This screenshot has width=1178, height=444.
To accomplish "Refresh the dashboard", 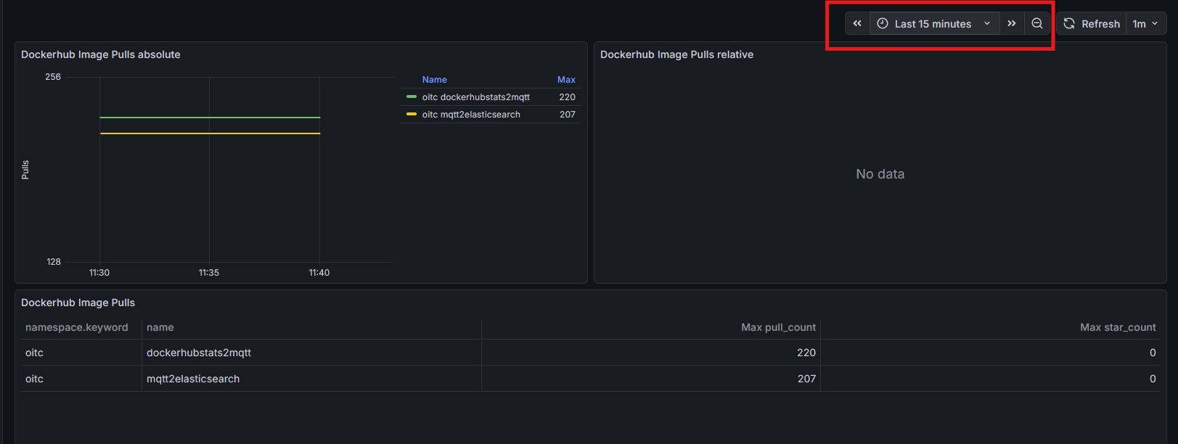I will [x=1092, y=24].
